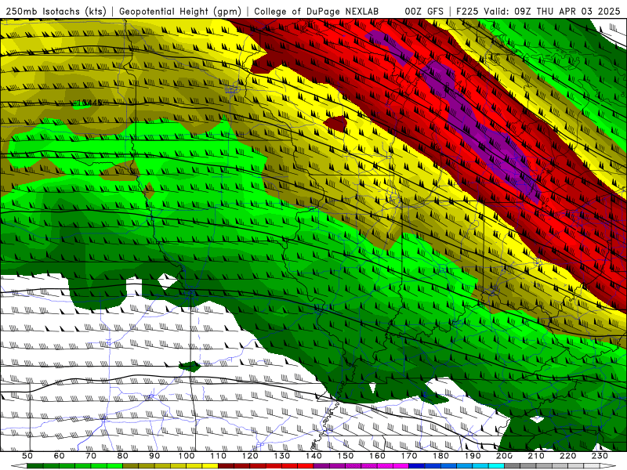Viewport: 627px width, 470px height.
Task: Click the legend value 230
Action: point(600,456)
